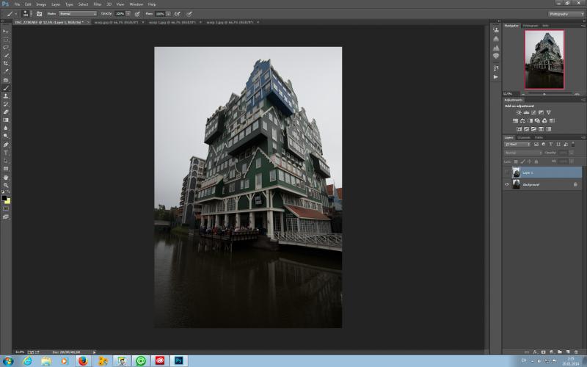
Task: Toggle lock layer position
Action: pyautogui.click(x=529, y=161)
